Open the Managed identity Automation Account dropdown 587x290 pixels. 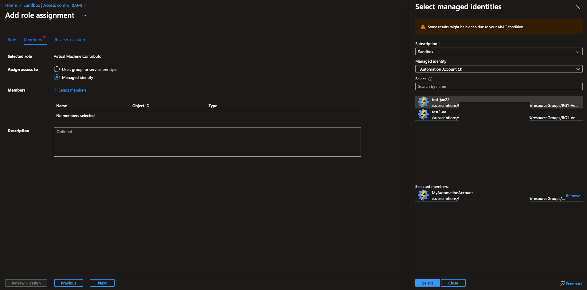coord(499,69)
